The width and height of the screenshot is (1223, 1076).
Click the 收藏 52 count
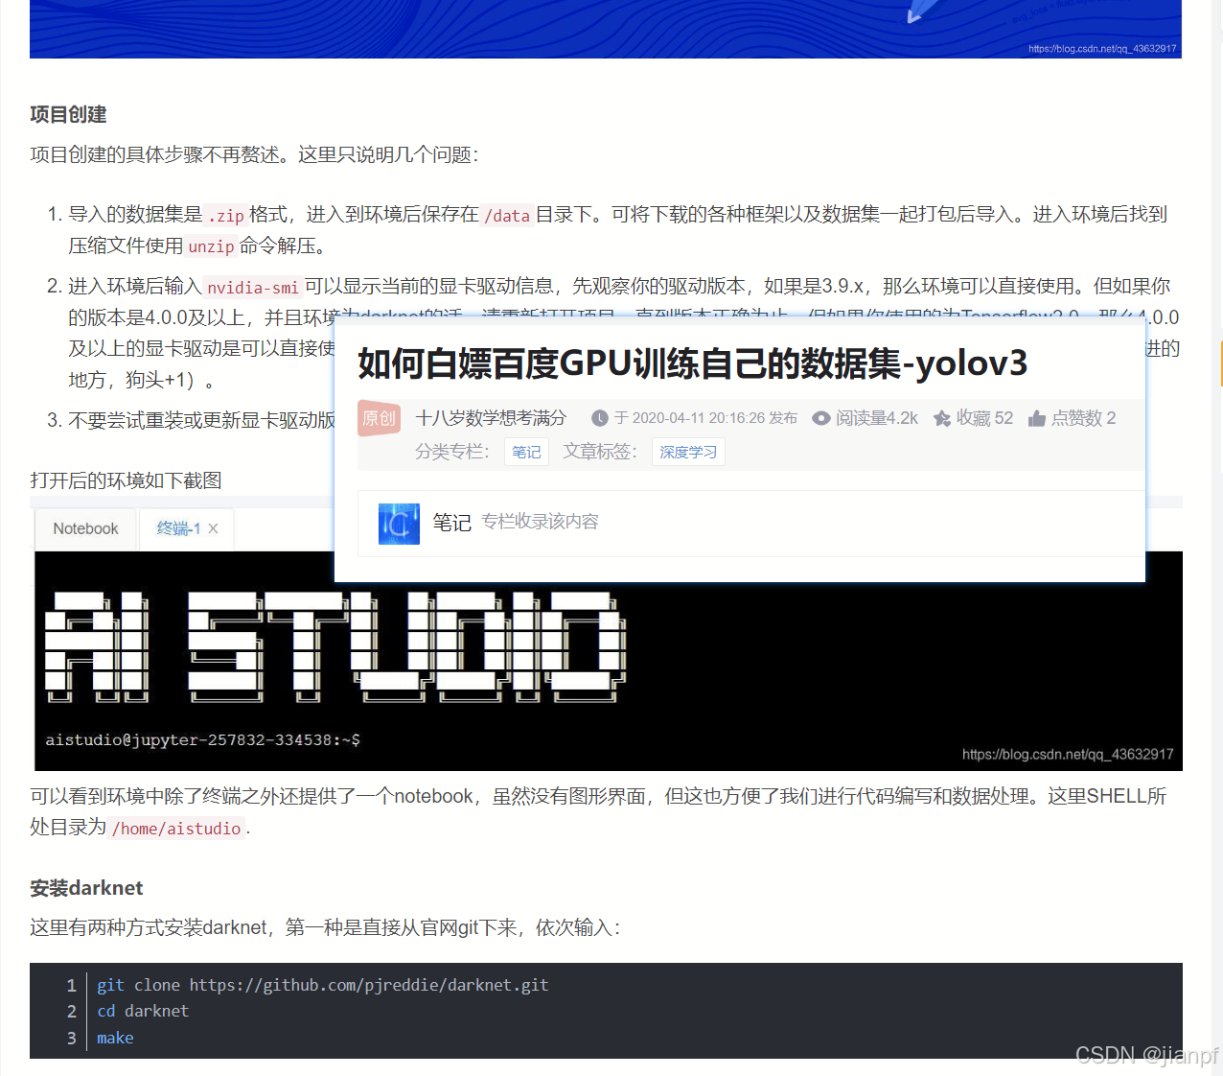click(984, 418)
